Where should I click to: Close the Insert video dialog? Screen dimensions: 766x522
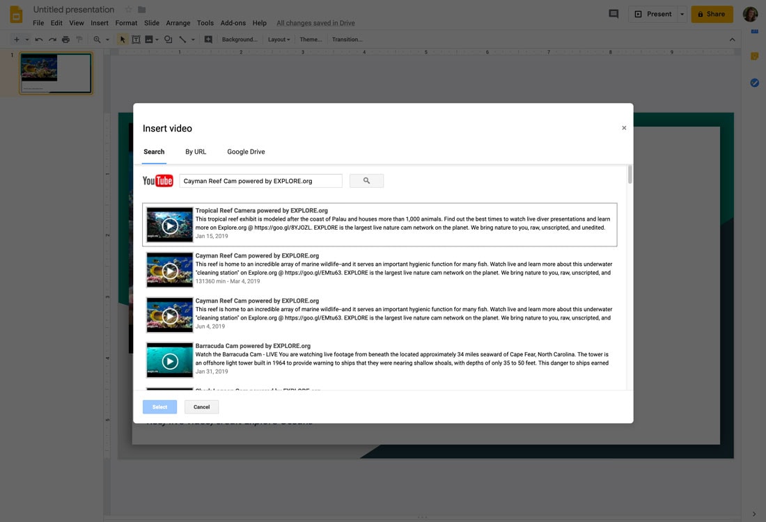tap(624, 128)
